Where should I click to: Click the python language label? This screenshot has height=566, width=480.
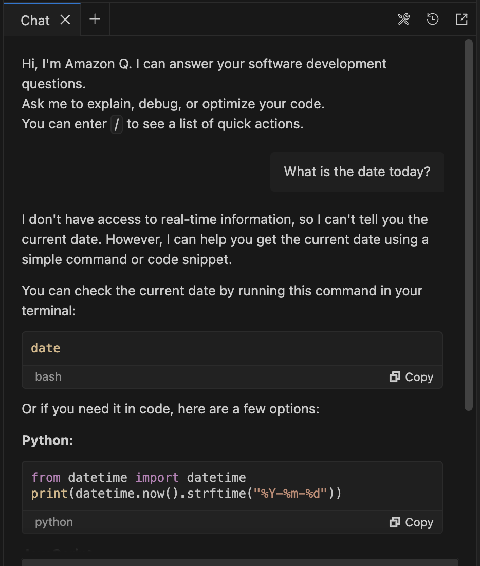click(53, 522)
